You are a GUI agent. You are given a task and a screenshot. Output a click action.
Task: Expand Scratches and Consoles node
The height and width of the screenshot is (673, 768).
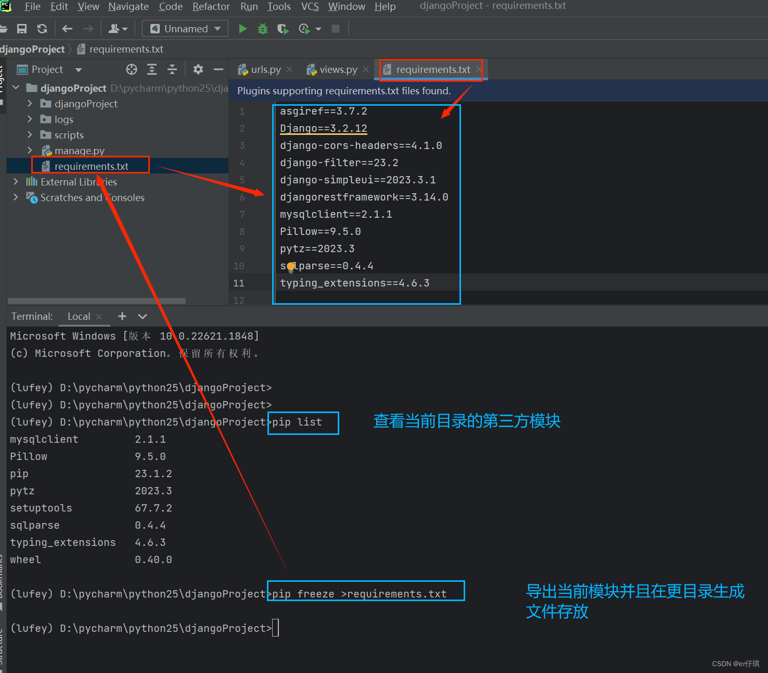(16, 197)
